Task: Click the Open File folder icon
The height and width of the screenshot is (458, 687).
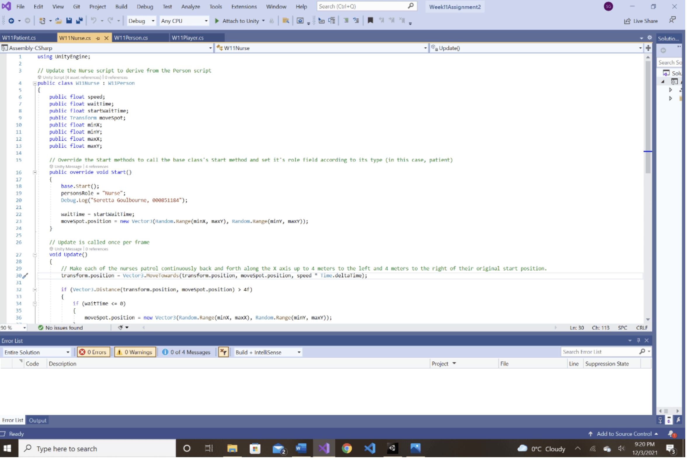Action: point(58,21)
